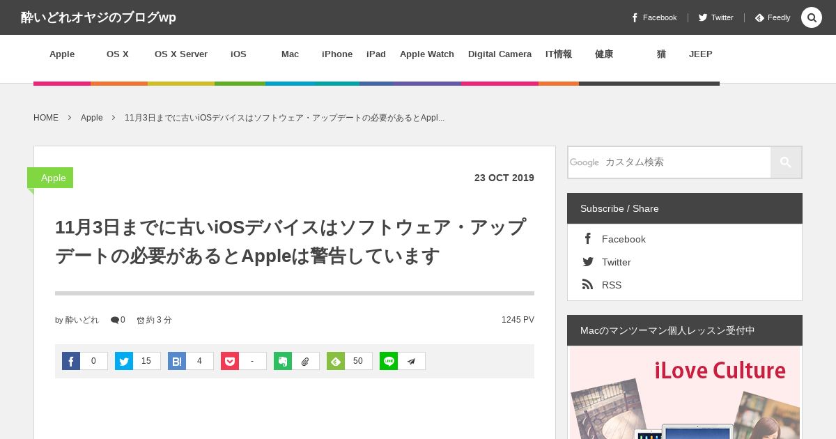Screen dimensions: 836x439
Task: Click the Feedly icon in top bar
Action: click(x=759, y=17)
